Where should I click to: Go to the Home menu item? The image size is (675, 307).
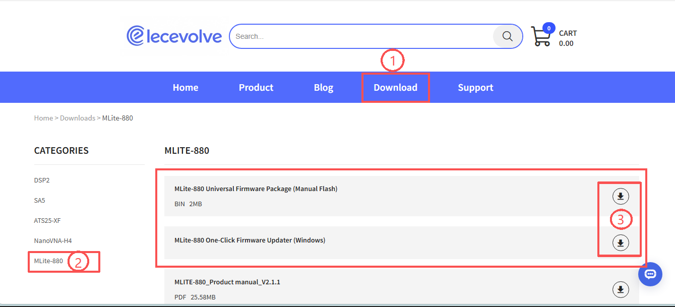tap(186, 87)
